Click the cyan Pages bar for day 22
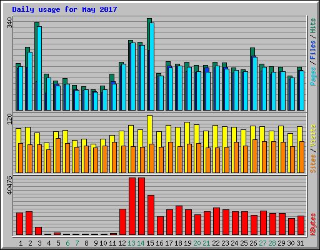This screenshot has height=250, width=320. click(x=217, y=88)
